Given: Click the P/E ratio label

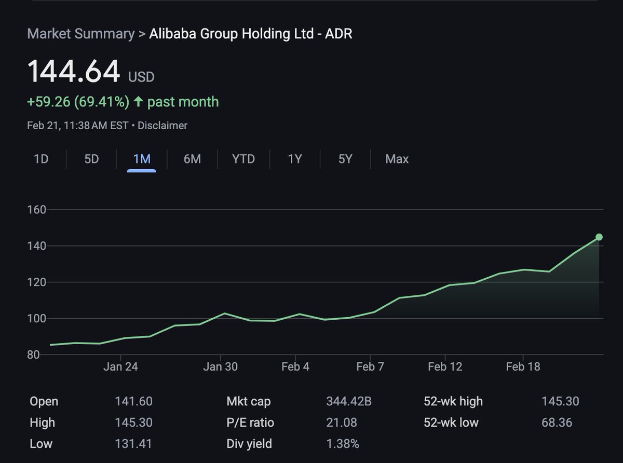Looking at the screenshot, I should coord(250,423).
